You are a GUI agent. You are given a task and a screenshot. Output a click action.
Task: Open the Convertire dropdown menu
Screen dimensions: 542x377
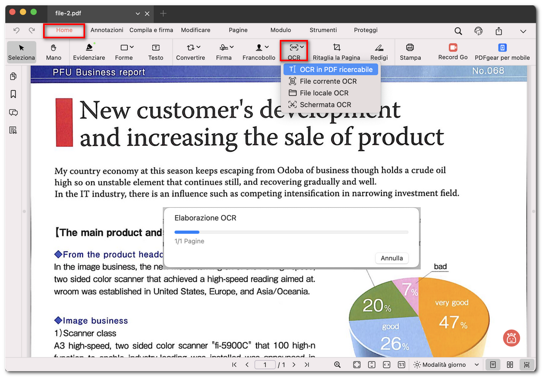click(190, 52)
